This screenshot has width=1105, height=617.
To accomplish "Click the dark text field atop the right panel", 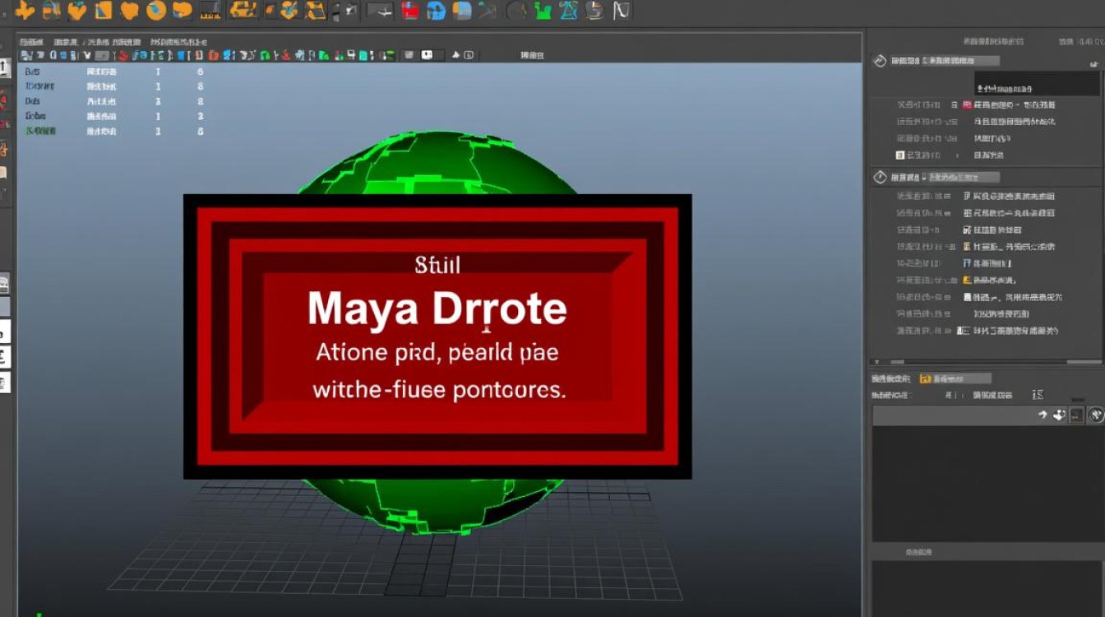I will coord(1037,83).
